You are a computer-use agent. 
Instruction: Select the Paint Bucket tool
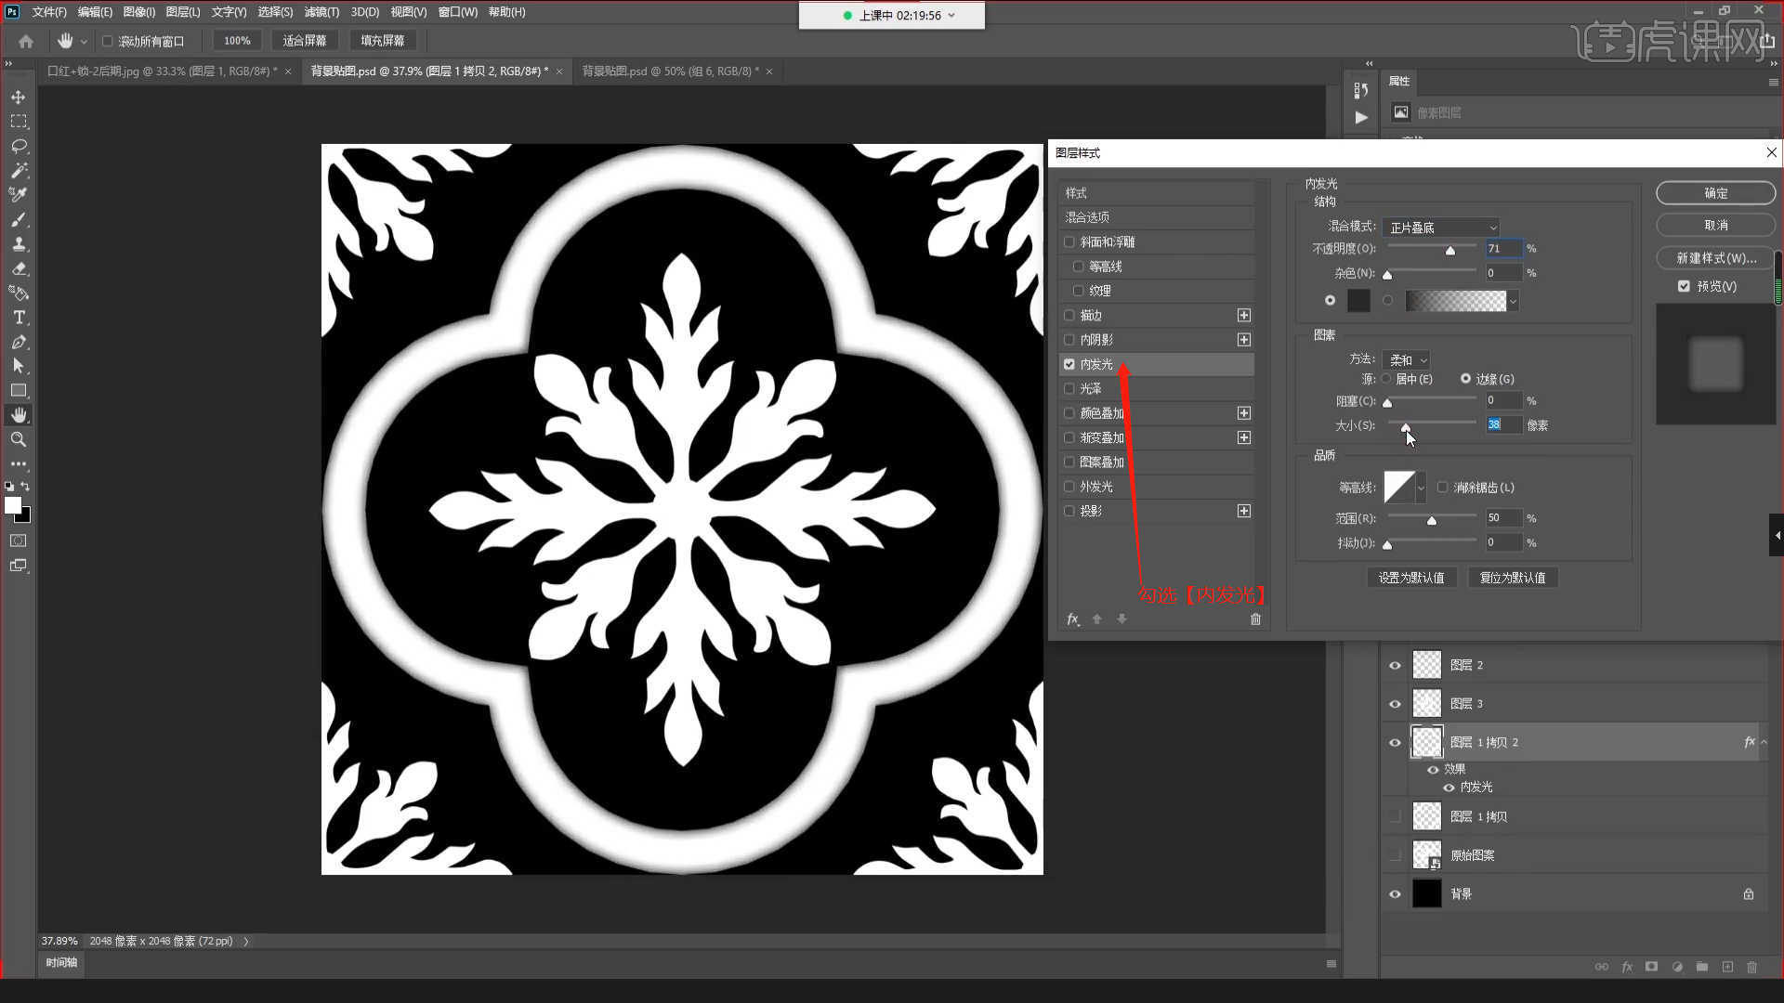click(19, 293)
